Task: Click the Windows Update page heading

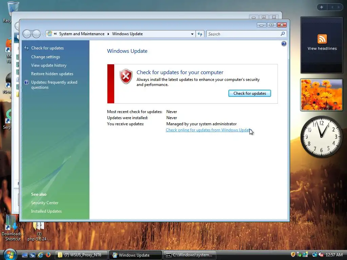Action: pos(127,51)
